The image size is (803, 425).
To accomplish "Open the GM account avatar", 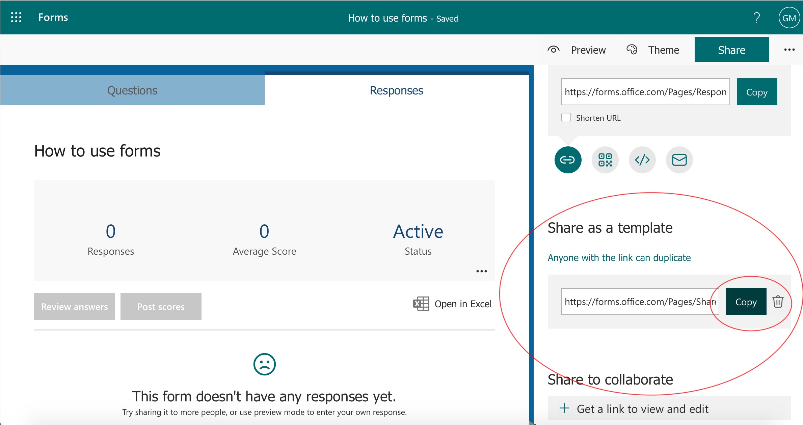I will [x=789, y=18].
